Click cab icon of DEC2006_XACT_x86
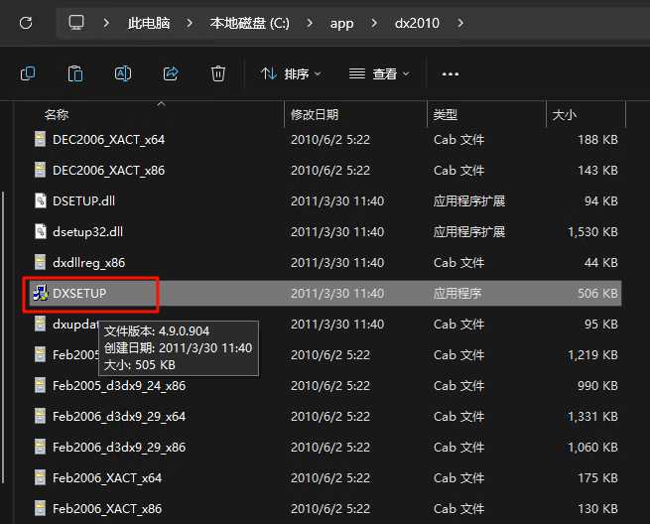 (x=41, y=170)
